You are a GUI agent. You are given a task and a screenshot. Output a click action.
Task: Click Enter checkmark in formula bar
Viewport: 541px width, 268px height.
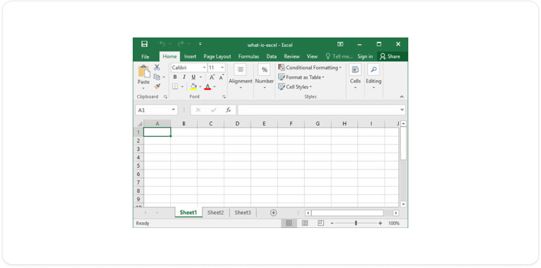pyautogui.click(x=213, y=110)
